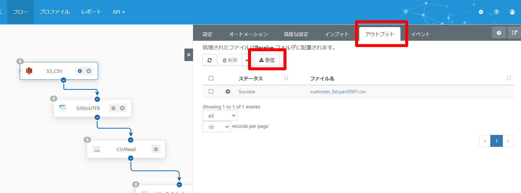Open the レポート menu item
521x193 pixels.
91,12
